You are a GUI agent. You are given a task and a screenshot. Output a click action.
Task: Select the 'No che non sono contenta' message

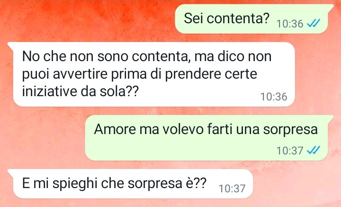152,74
